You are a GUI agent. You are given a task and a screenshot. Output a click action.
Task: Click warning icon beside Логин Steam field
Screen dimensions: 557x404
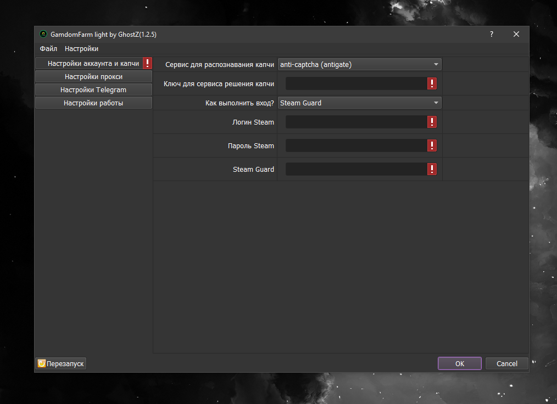point(432,122)
